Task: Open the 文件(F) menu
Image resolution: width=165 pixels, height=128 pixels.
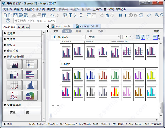Action: coord(7,9)
